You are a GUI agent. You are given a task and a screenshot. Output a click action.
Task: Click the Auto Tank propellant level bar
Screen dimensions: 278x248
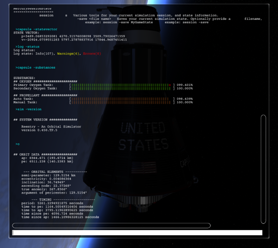[x=121, y=99]
